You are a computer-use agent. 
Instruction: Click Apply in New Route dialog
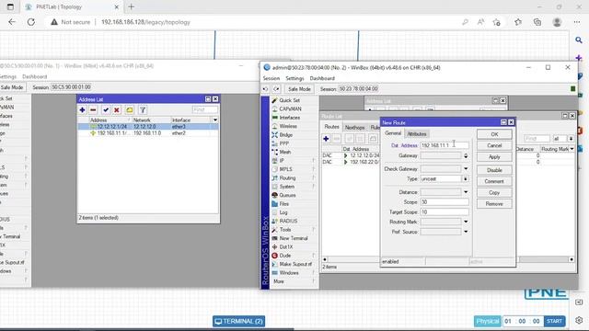pos(494,157)
